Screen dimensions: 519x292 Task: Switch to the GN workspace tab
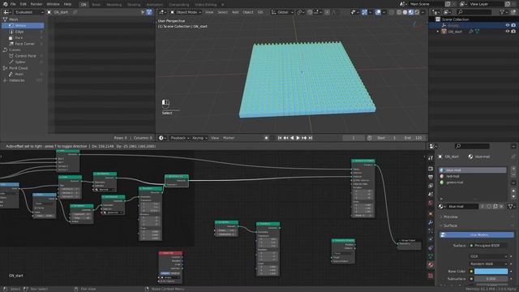pyautogui.click(x=84, y=5)
